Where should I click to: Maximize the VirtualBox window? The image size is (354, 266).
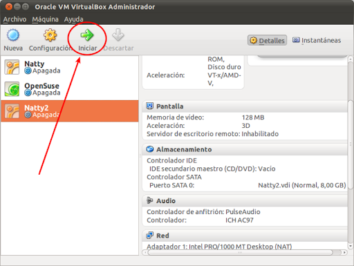point(26,7)
